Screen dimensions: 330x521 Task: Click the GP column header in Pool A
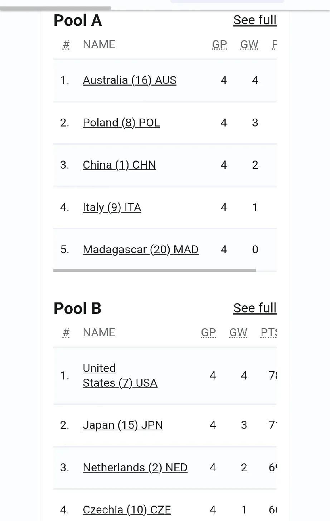[x=219, y=44]
